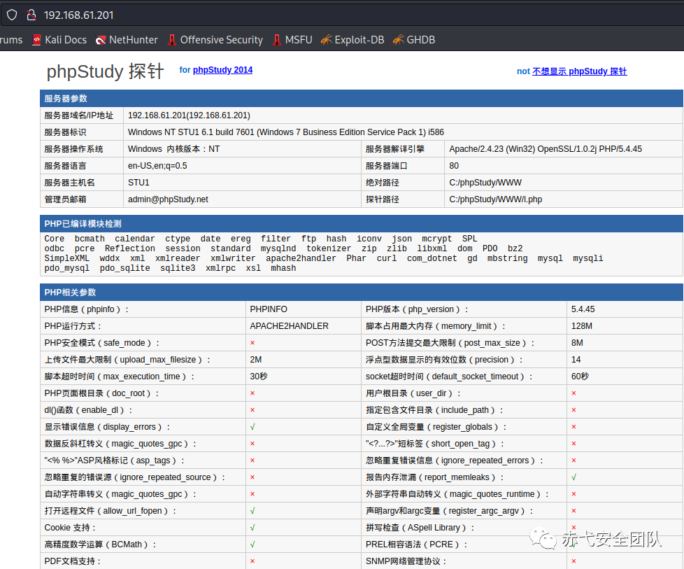Open the Kali Docs bookmark

click(x=59, y=40)
